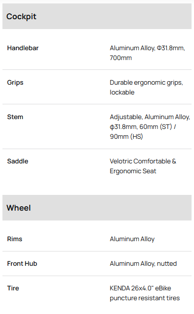Click the 700mm handlebar width text
The image size is (194, 314).
coord(121,58)
